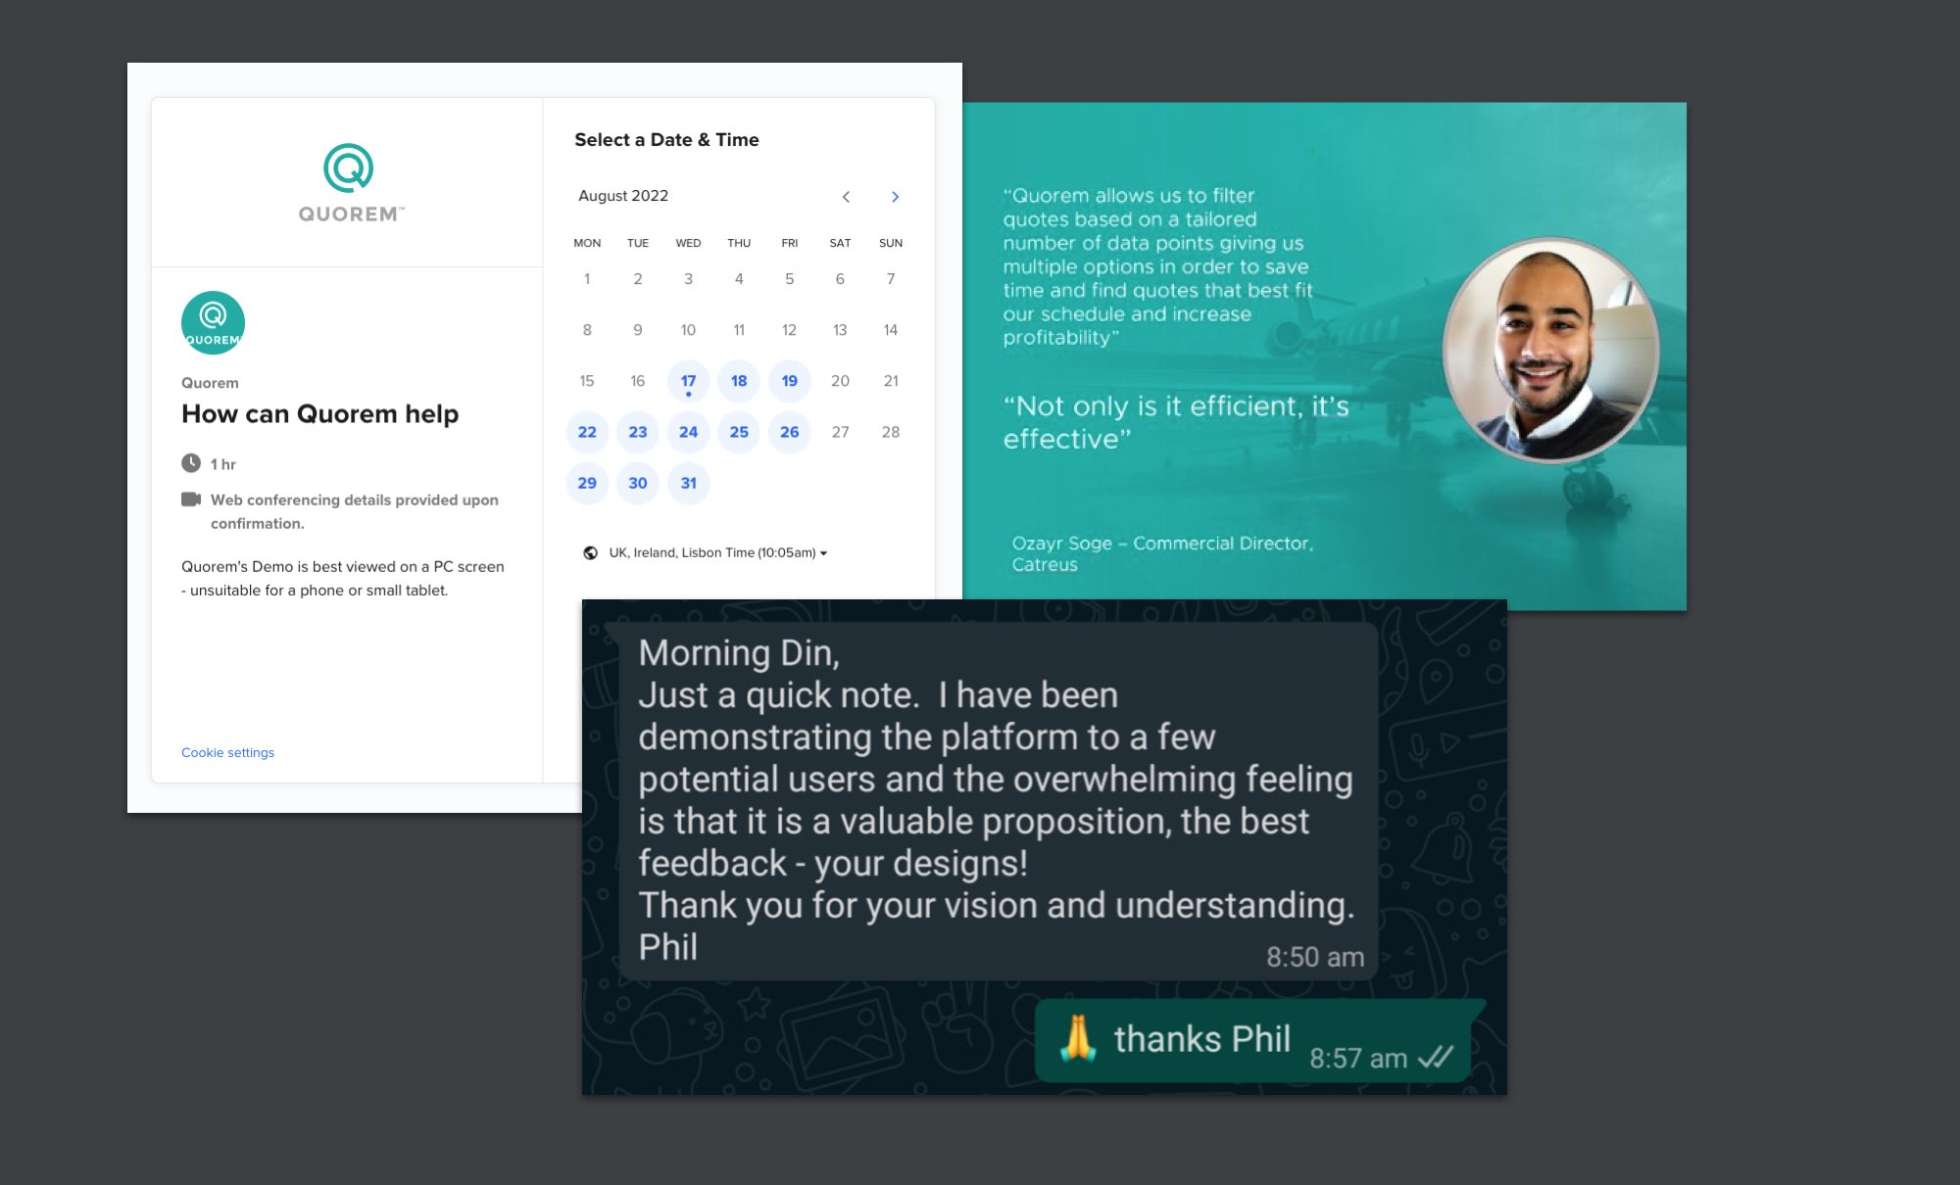Choose August 30 in the date picker

pyautogui.click(x=638, y=483)
